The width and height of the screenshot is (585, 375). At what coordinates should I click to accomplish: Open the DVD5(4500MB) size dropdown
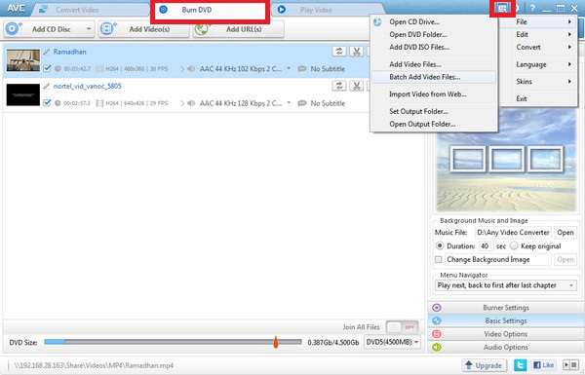392,342
